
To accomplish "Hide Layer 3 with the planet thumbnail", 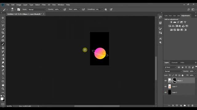I will pos(166,86).
